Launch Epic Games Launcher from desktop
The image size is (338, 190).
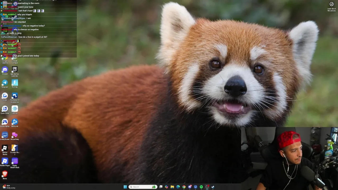pos(15,71)
